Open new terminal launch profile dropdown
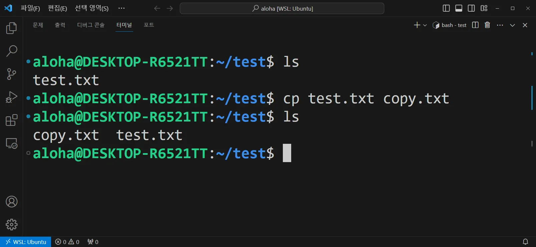Viewport: 536px width, 247px height. (x=425, y=25)
